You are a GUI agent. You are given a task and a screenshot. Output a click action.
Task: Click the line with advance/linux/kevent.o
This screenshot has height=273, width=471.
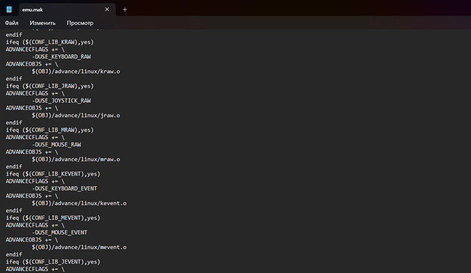(79, 203)
